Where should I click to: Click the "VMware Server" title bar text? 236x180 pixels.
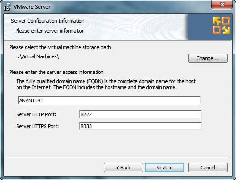coord(32,7)
